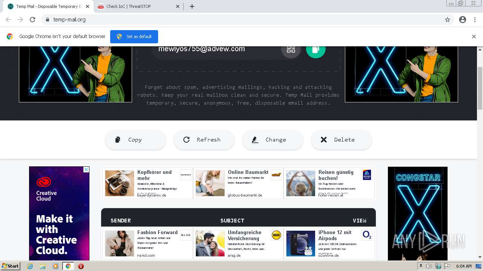Screen dimensions: 483x271
Task: Click the Creative Cloud banner ad
Action: coord(59,213)
